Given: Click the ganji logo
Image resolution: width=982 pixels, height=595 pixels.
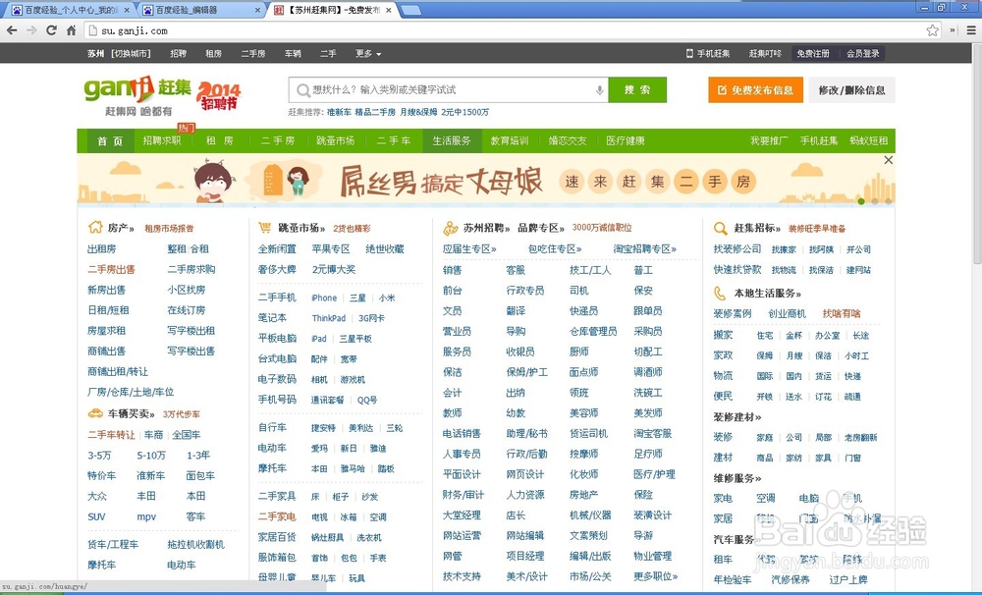Looking at the screenshot, I should (x=137, y=89).
